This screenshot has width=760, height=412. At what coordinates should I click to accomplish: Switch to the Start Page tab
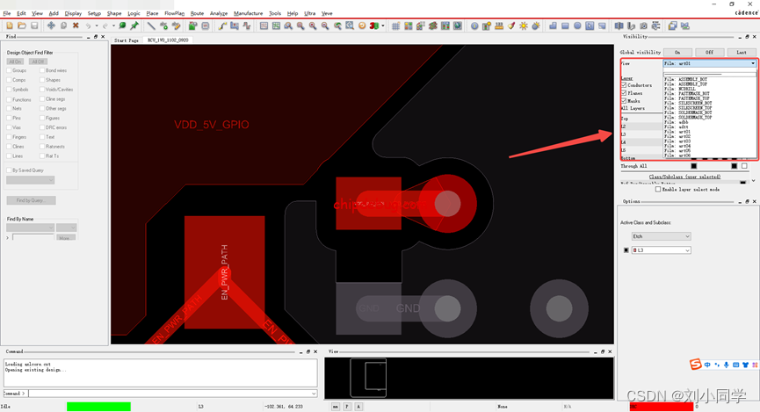[x=127, y=40]
